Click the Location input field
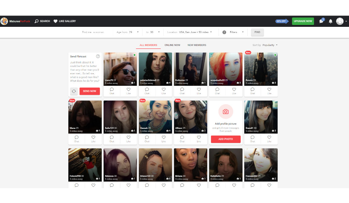 194,32
